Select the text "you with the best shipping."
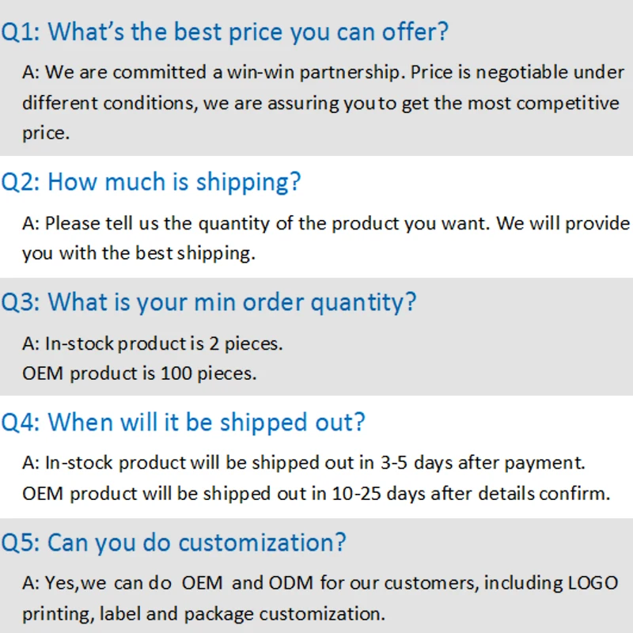The height and width of the screenshot is (633, 633). (139, 254)
